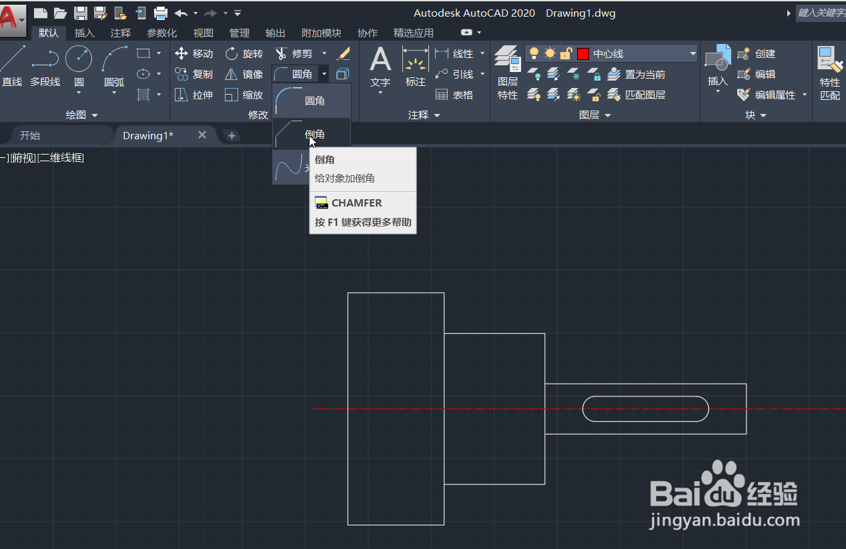Expand the 图层 panel arrow
This screenshot has width=846, height=549.
[x=608, y=115]
